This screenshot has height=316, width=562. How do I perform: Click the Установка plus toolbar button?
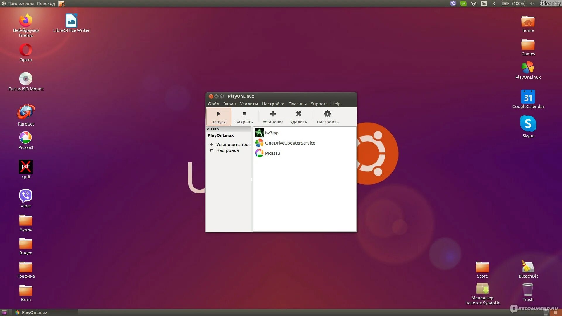pos(273,117)
